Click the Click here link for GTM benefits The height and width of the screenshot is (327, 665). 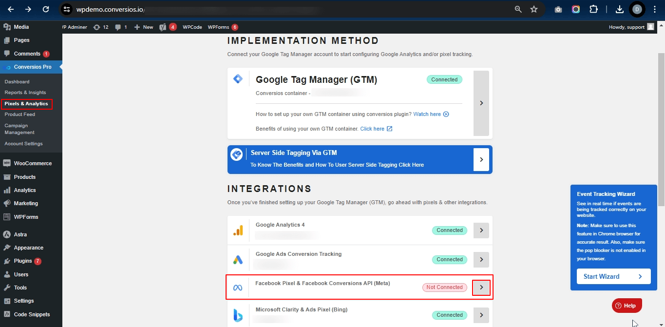[372, 129]
